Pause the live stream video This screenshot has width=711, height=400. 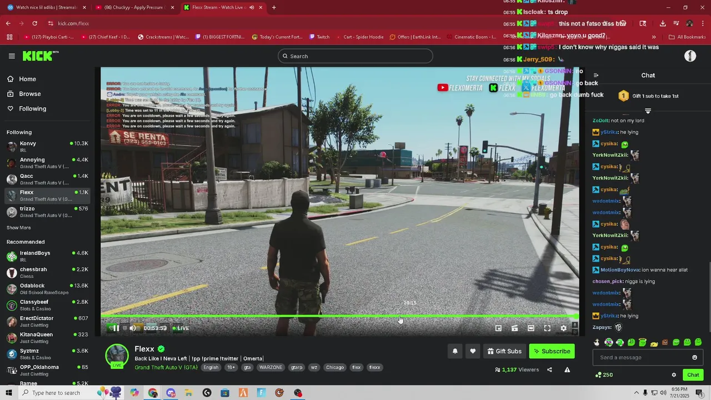(x=116, y=328)
